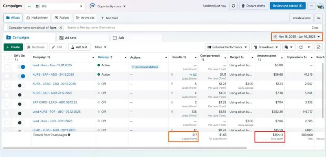Click the Opportunity score 76 circle

click(93, 6)
